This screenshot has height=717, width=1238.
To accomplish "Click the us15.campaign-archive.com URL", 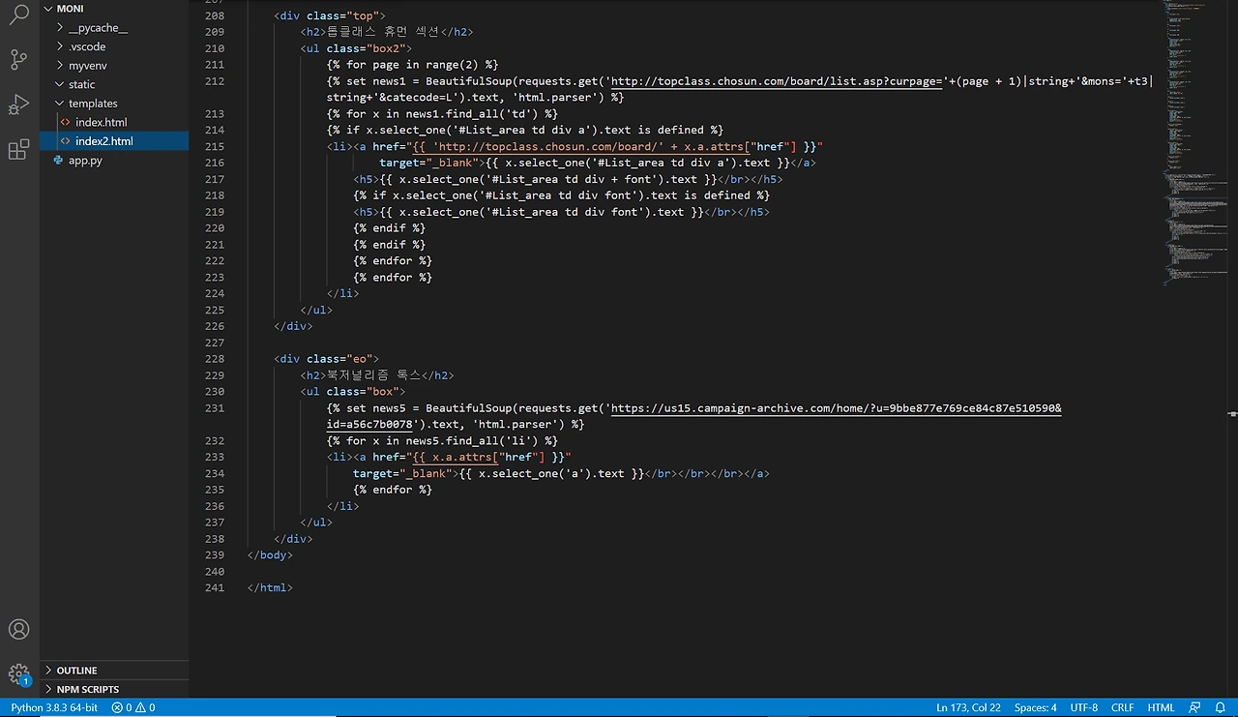I will pos(836,408).
